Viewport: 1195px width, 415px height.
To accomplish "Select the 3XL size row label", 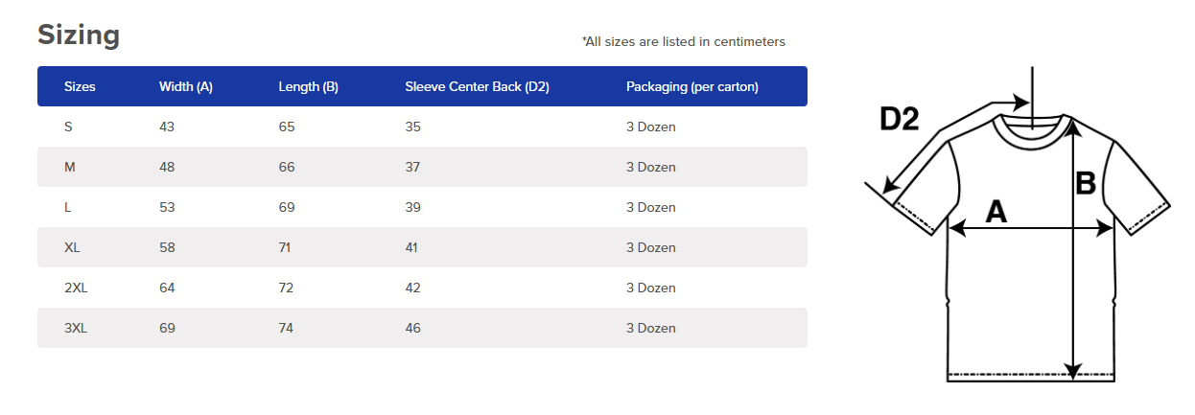I will (x=76, y=328).
